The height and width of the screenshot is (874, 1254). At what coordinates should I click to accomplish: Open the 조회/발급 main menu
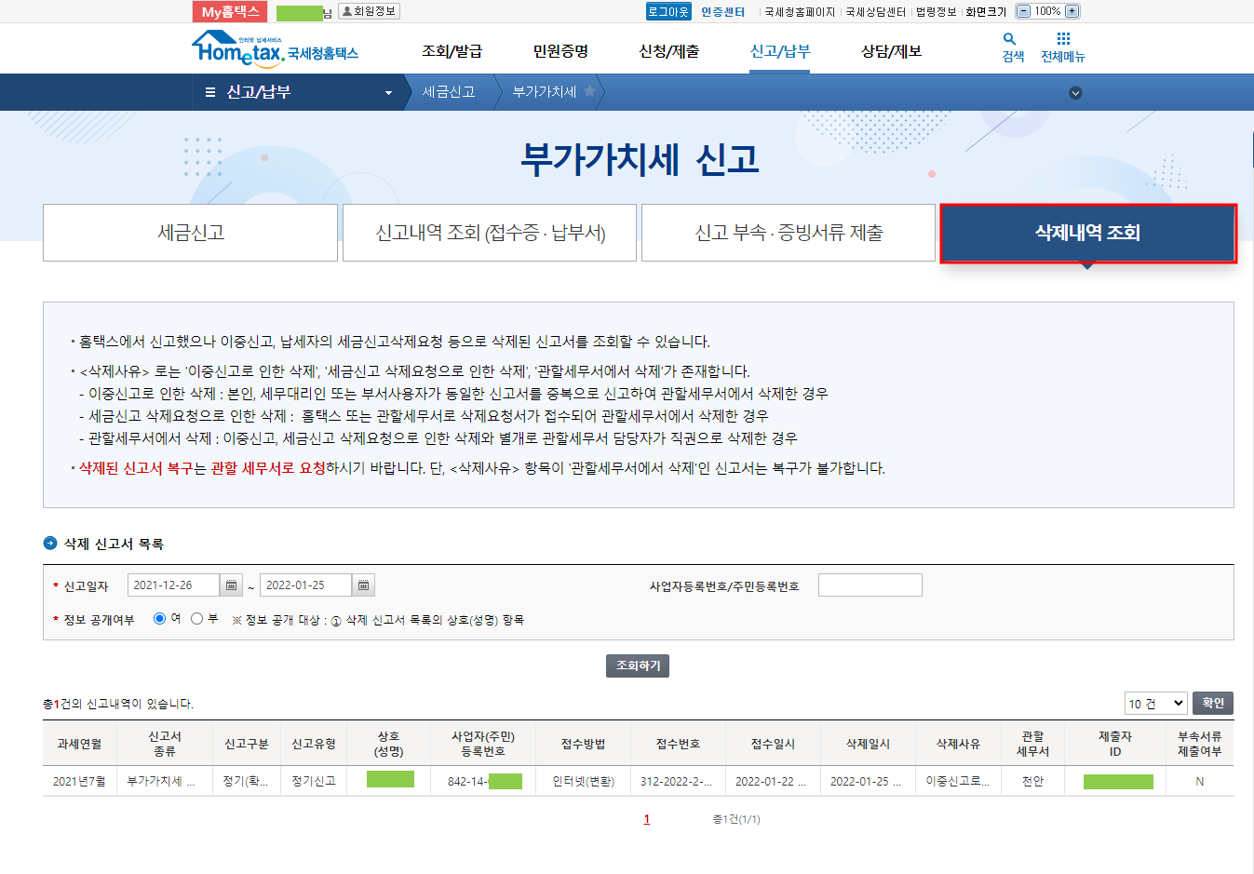(452, 51)
